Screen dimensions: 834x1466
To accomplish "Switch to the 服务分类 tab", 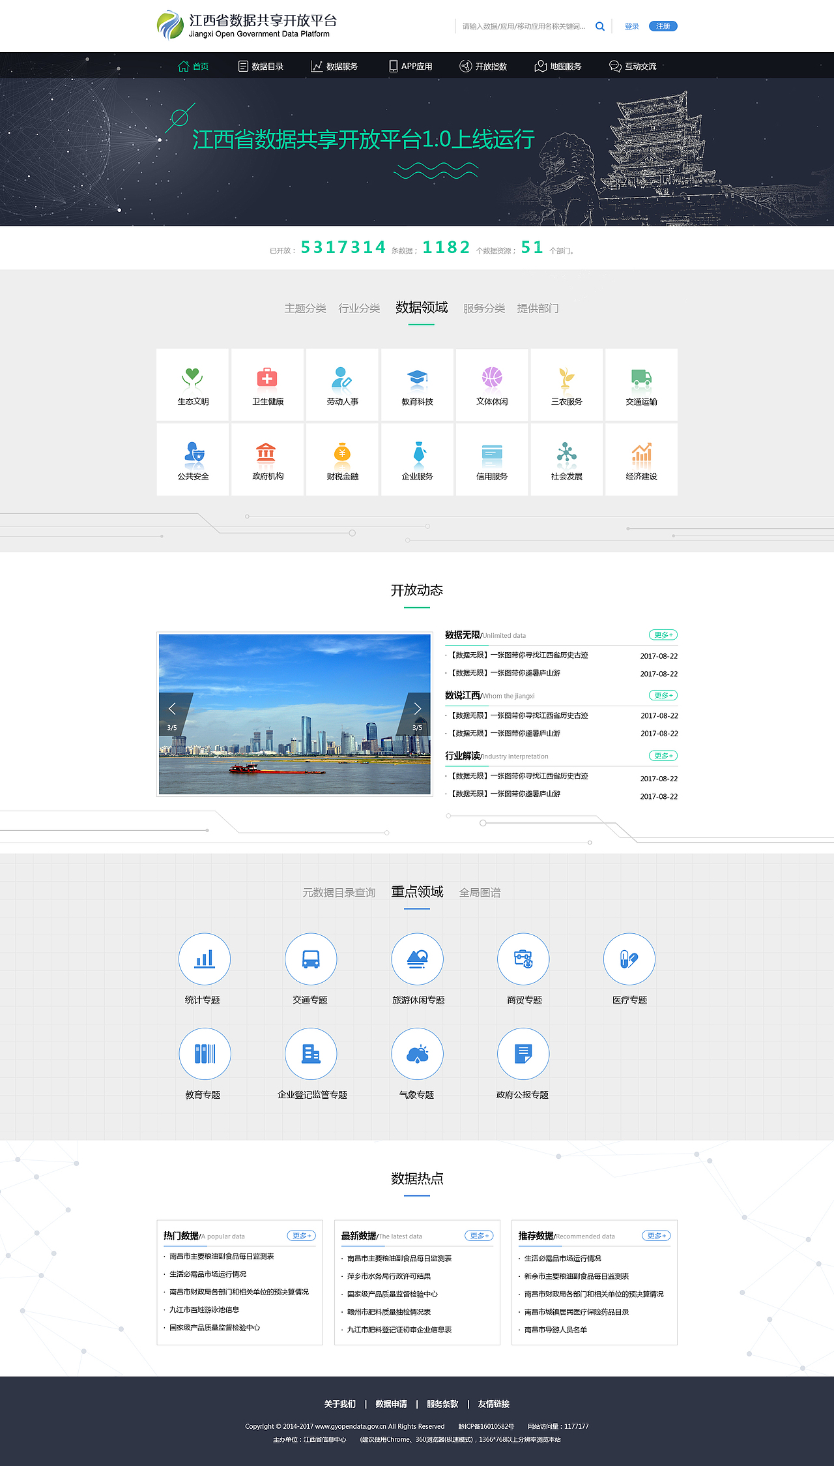I will pyautogui.click(x=484, y=308).
